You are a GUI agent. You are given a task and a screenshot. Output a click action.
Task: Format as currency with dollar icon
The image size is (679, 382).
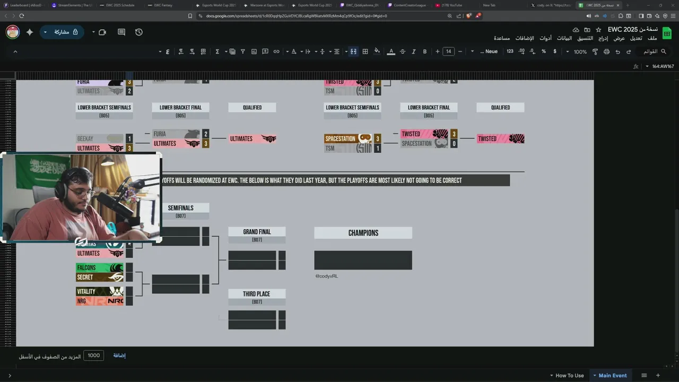pos(555,51)
